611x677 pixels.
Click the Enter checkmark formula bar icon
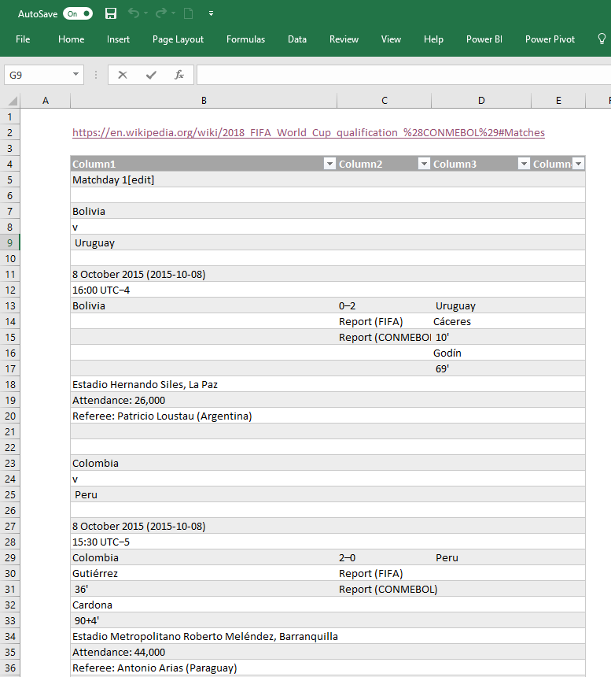point(151,75)
